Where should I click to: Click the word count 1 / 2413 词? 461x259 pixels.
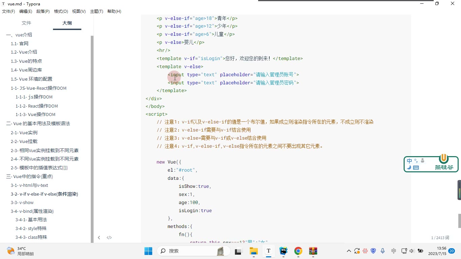(x=440, y=238)
